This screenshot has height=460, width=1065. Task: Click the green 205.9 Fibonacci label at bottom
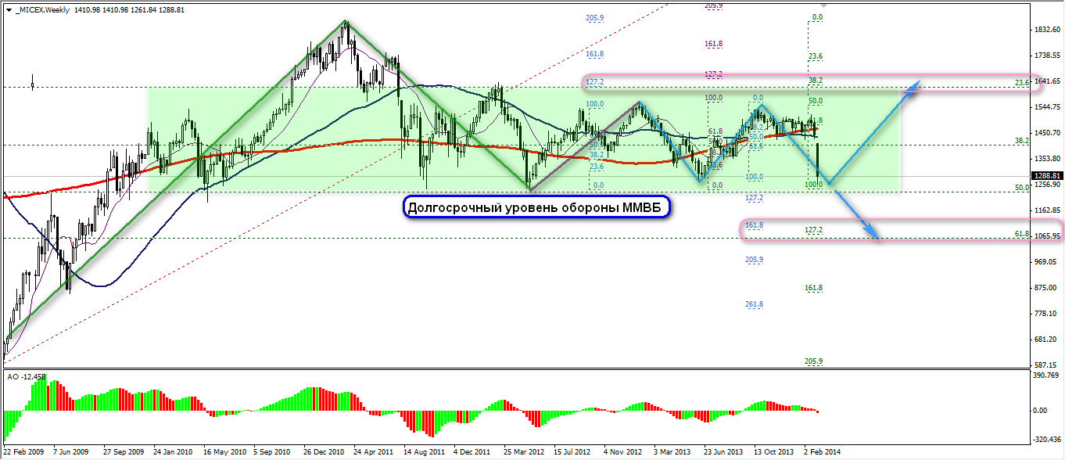(x=814, y=361)
